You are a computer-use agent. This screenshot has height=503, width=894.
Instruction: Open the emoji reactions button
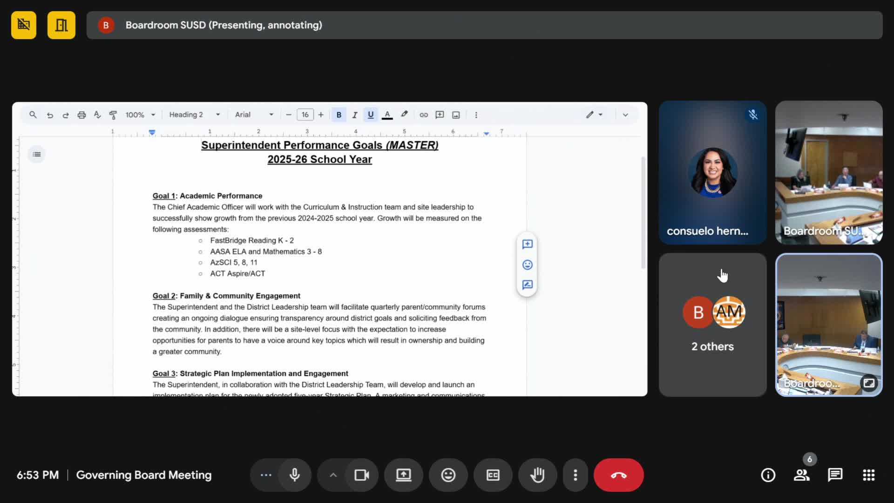tap(448, 475)
